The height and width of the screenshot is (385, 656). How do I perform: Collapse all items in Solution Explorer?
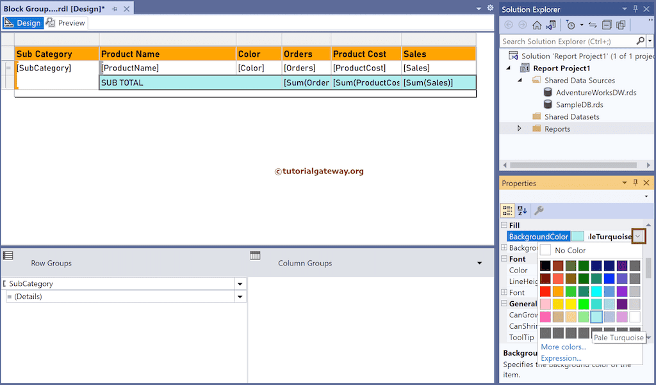coord(607,24)
